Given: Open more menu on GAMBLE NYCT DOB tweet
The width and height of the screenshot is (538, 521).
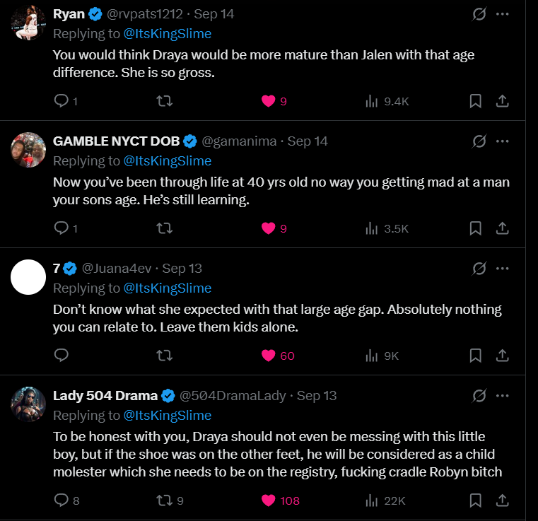Looking at the screenshot, I should (502, 141).
